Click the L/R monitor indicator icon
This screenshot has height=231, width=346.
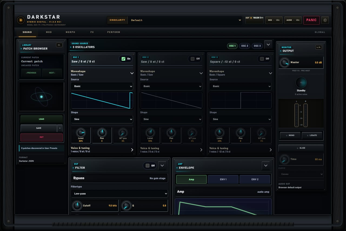point(318,47)
